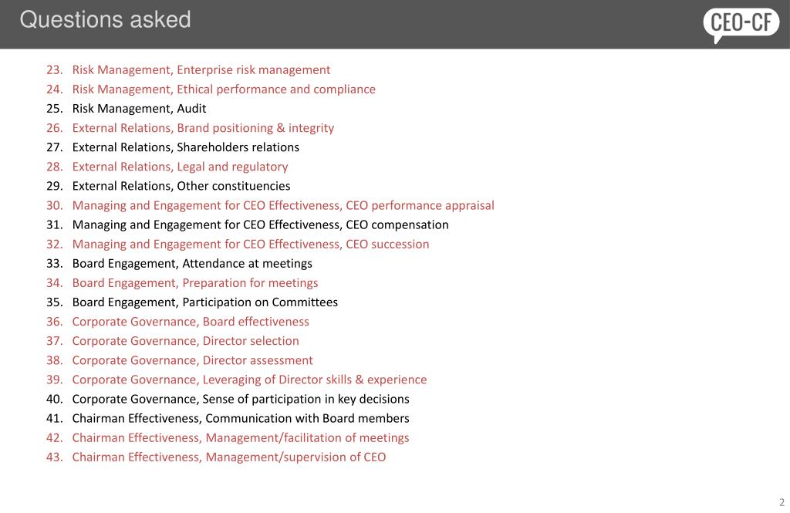Image resolution: width=790 pixels, height=513 pixels.
Task: Select item 23 Enterprise risk management
Action: click(201, 69)
